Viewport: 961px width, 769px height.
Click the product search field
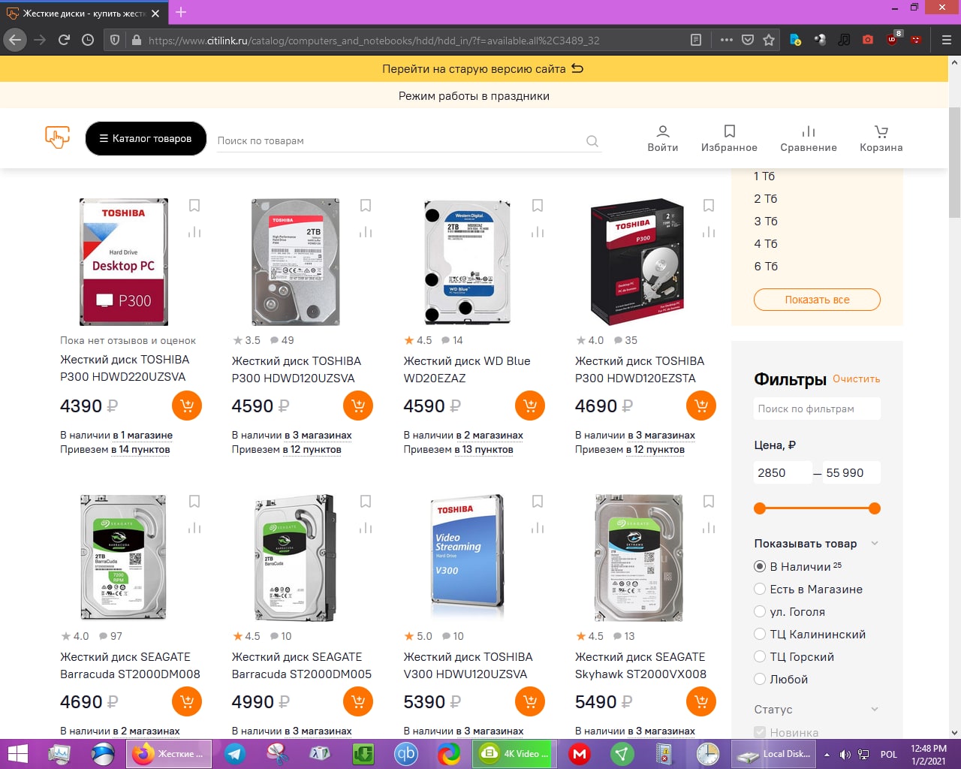click(399, 140)
